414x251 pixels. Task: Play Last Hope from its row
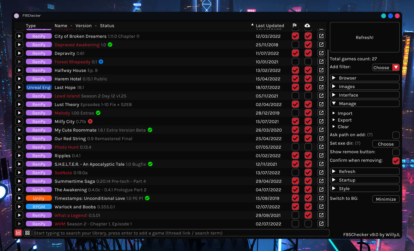(x=19, y=87)
